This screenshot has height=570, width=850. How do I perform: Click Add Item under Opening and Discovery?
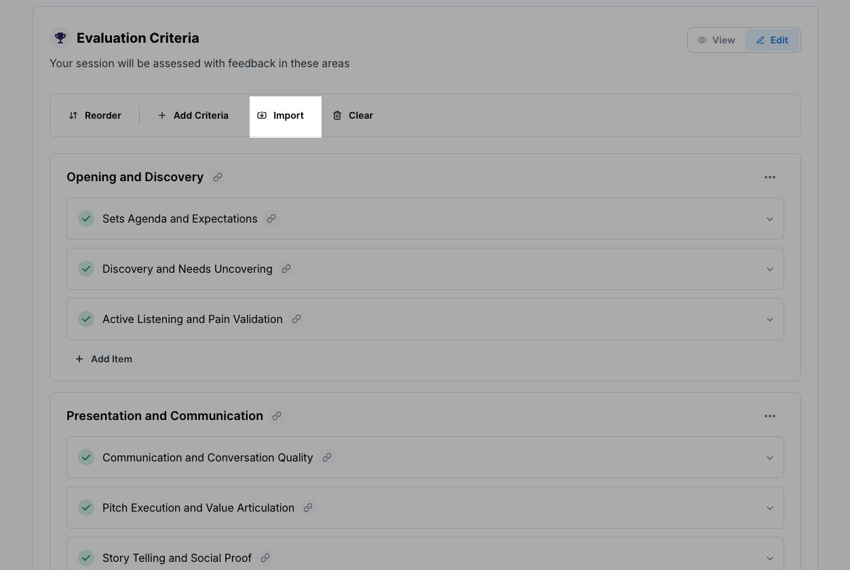[104, 359]
